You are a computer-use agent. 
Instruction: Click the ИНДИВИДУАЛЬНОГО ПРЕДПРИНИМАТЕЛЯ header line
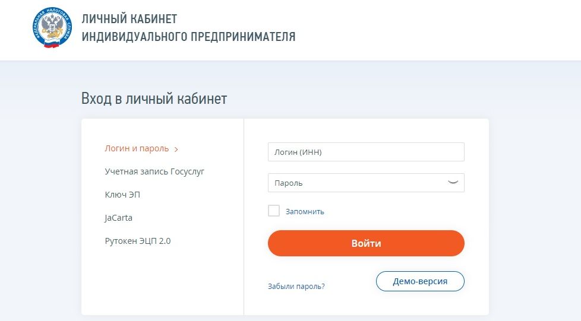point(188,37)
